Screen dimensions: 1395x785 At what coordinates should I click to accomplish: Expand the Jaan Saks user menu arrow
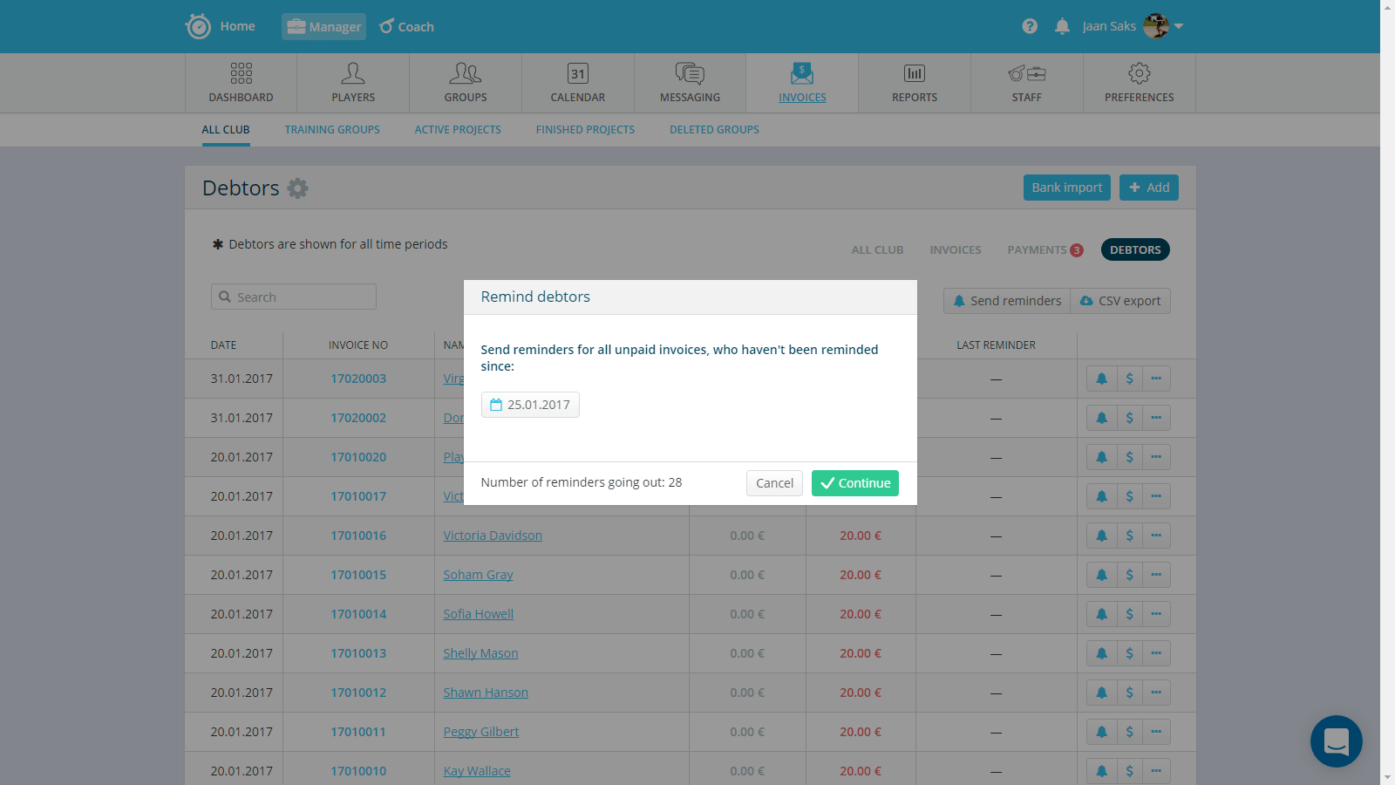[1179, 26]
